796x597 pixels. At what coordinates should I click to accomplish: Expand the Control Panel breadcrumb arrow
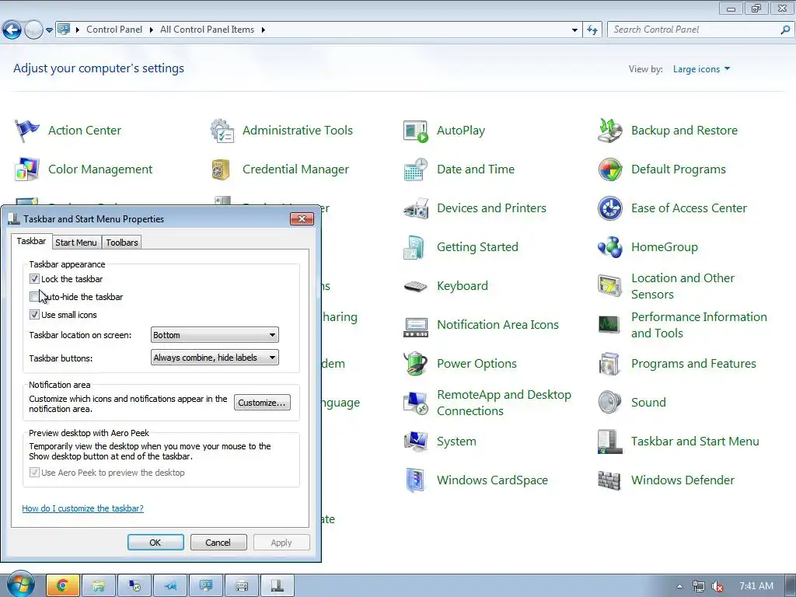click(x=152, y=30)
